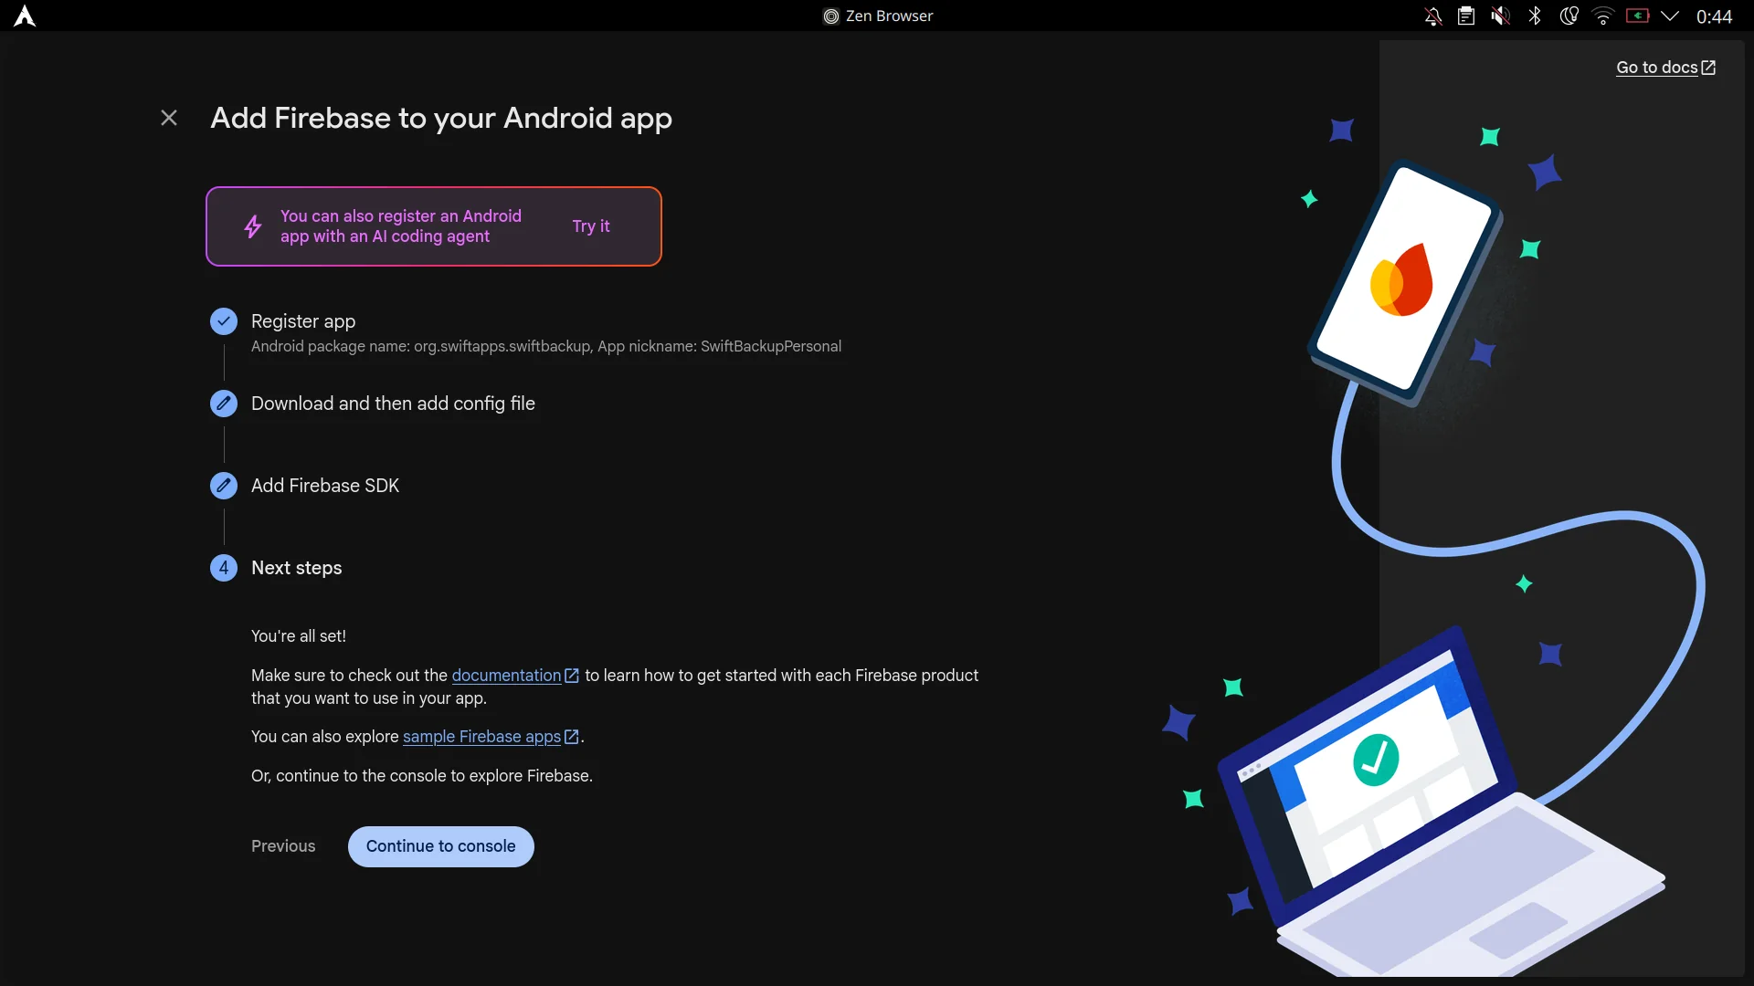Click "Add Firebase to your Android app" heading
The image size is (1754, 986).
click(x=441, y=119)
